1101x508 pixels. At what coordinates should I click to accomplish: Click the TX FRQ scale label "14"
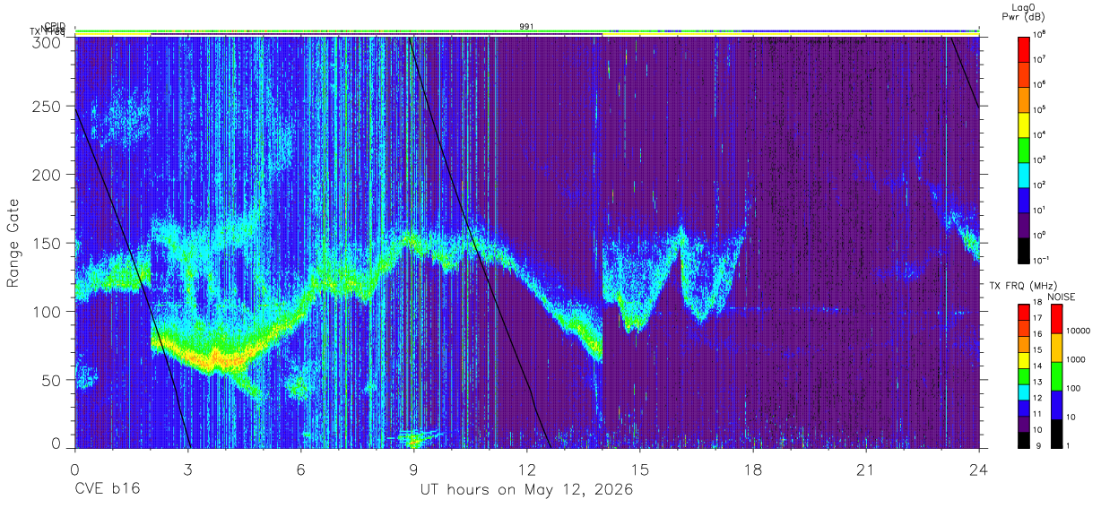(x=1038, y=367)
